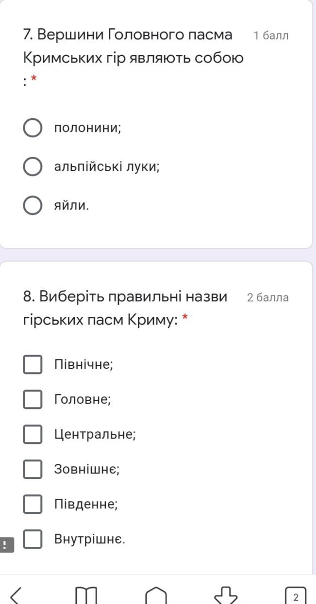Tap the browser back arrow icon
This screenshot has height=604, width=316.
click(16, 595)
